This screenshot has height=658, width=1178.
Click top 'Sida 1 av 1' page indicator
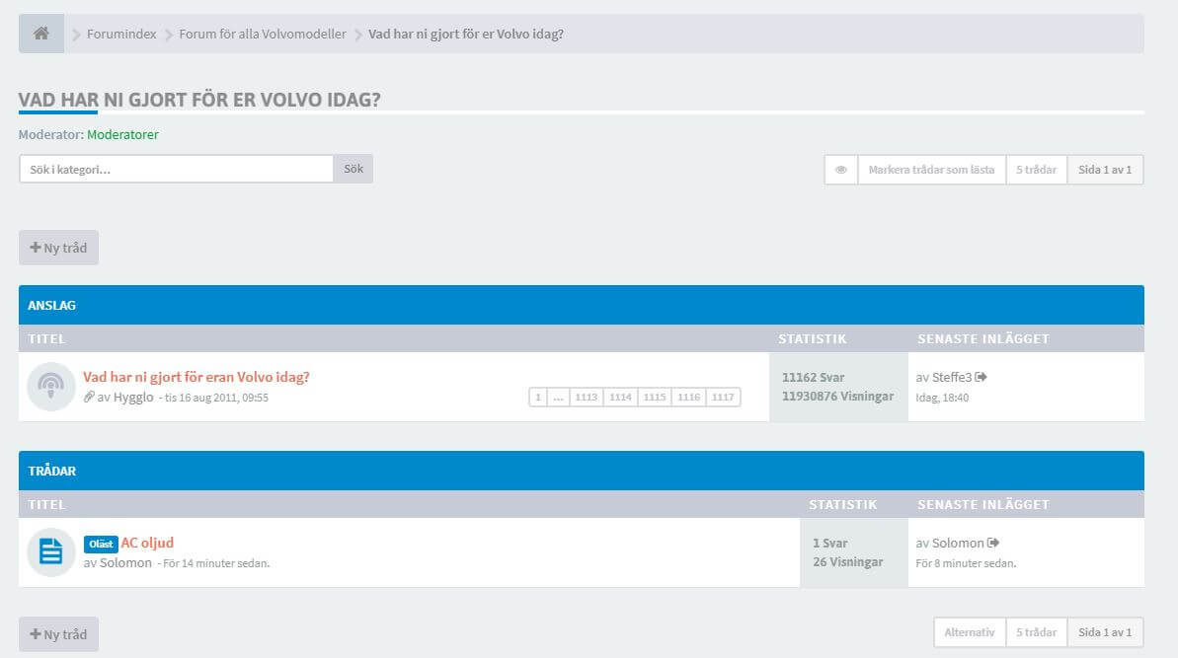click(1105, 170)
